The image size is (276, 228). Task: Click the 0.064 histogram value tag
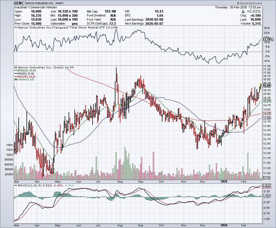[267, 195]
